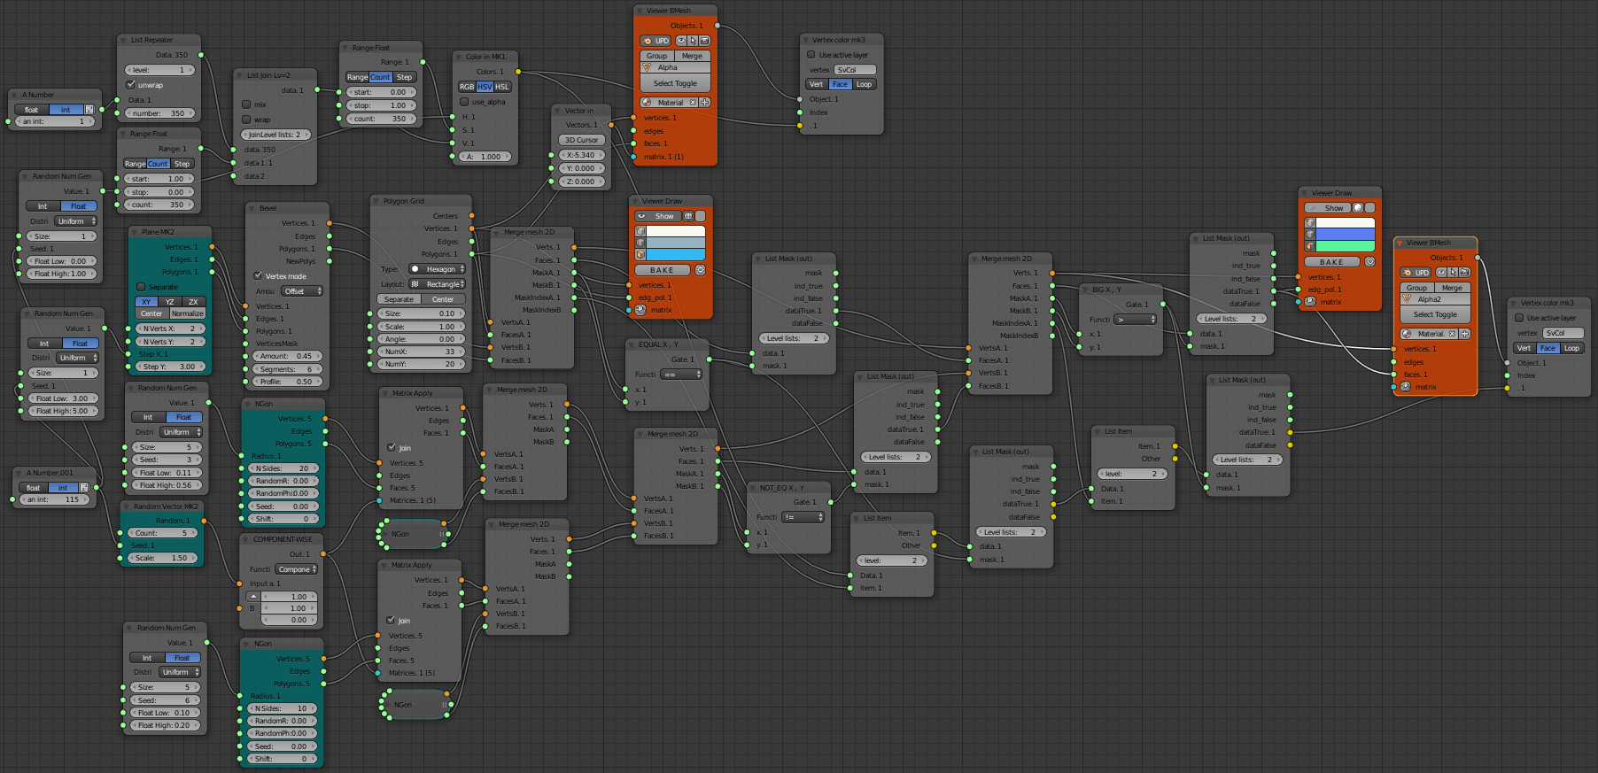Click the eye icon in Alpha2 Viewer BMesh

tap(1442, 273)
